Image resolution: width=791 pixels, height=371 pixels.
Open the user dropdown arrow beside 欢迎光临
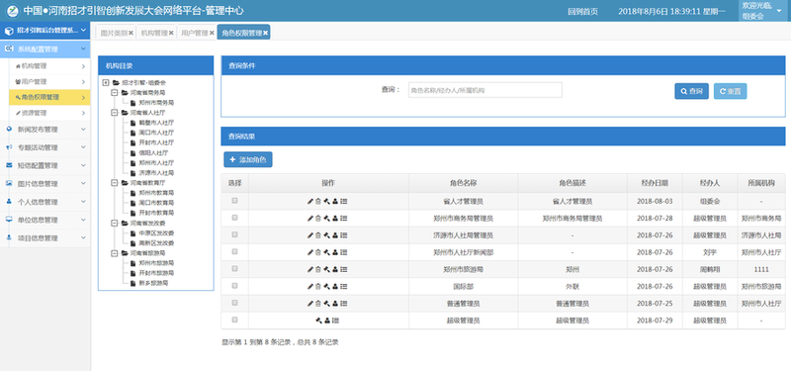tap(779, 11)
